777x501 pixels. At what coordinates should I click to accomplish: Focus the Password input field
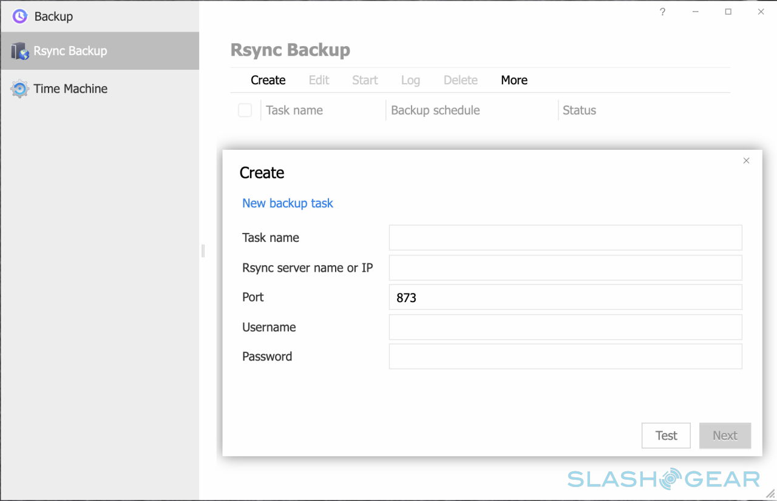pyautogui.click(x=565, y=357)
